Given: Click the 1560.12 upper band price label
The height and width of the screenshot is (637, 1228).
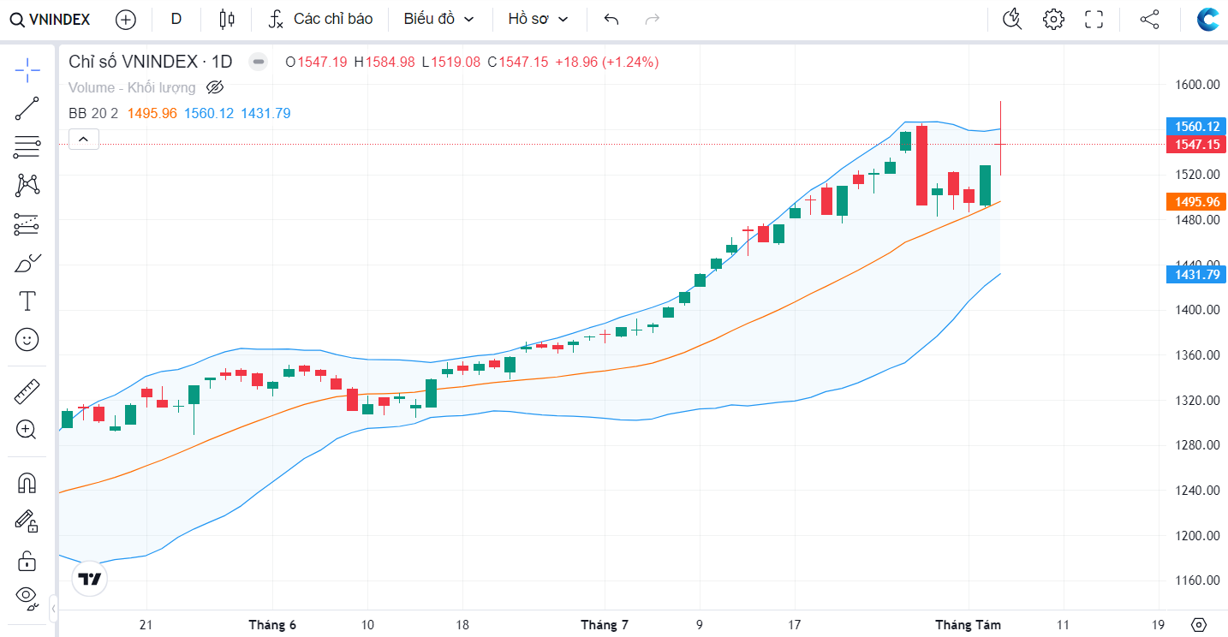Looking at the screenshot, I should 1196,126.
